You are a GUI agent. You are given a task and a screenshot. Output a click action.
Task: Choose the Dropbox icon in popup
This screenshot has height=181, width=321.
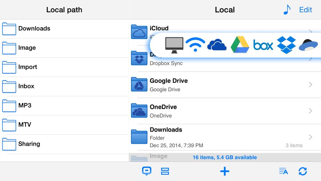pyautogui.click(x=286, y=45)
